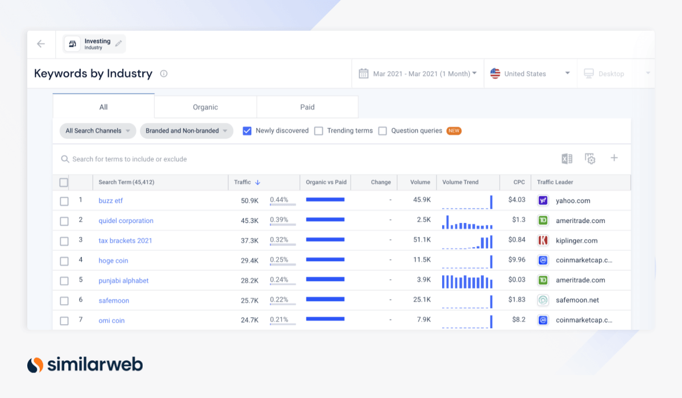Enable the Trending terms filter

tap(318, 130)
